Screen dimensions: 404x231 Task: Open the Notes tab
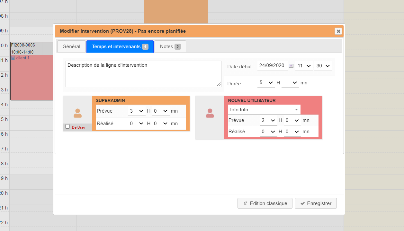170,47
